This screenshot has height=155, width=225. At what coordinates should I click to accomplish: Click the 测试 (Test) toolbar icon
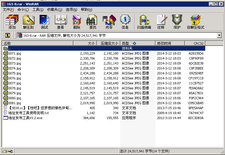tap(45, 20)
